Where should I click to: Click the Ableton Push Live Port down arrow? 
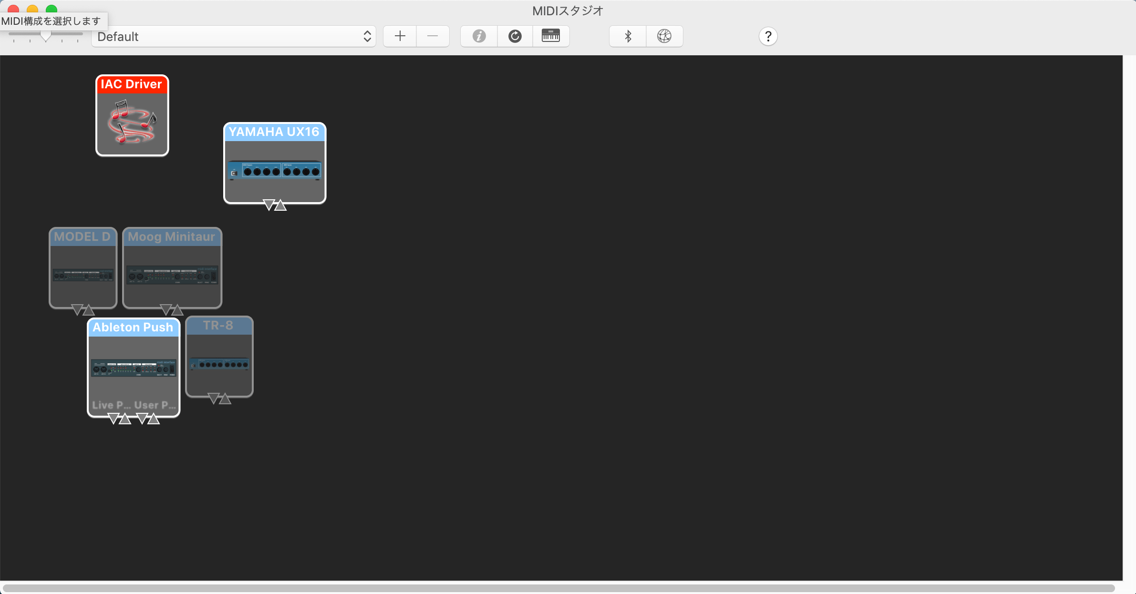coord(114,419)
